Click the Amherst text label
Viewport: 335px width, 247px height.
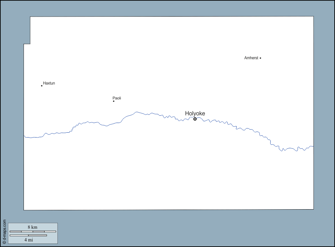(251, 58)
